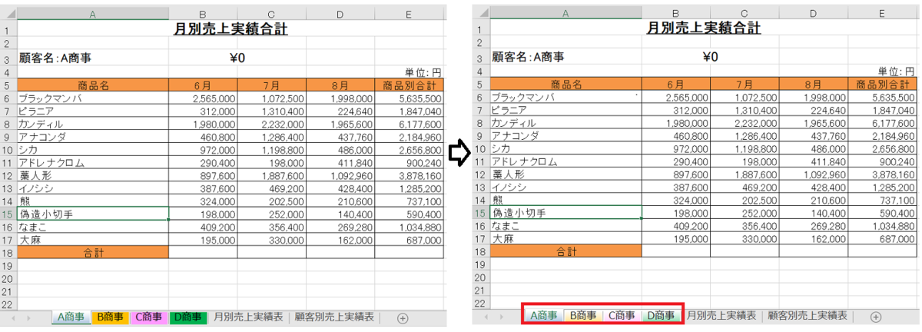Select 藁人形 cell in right sheet
Image resolution: width=922 pixels, height=332 pixels.
click(565, 174)
